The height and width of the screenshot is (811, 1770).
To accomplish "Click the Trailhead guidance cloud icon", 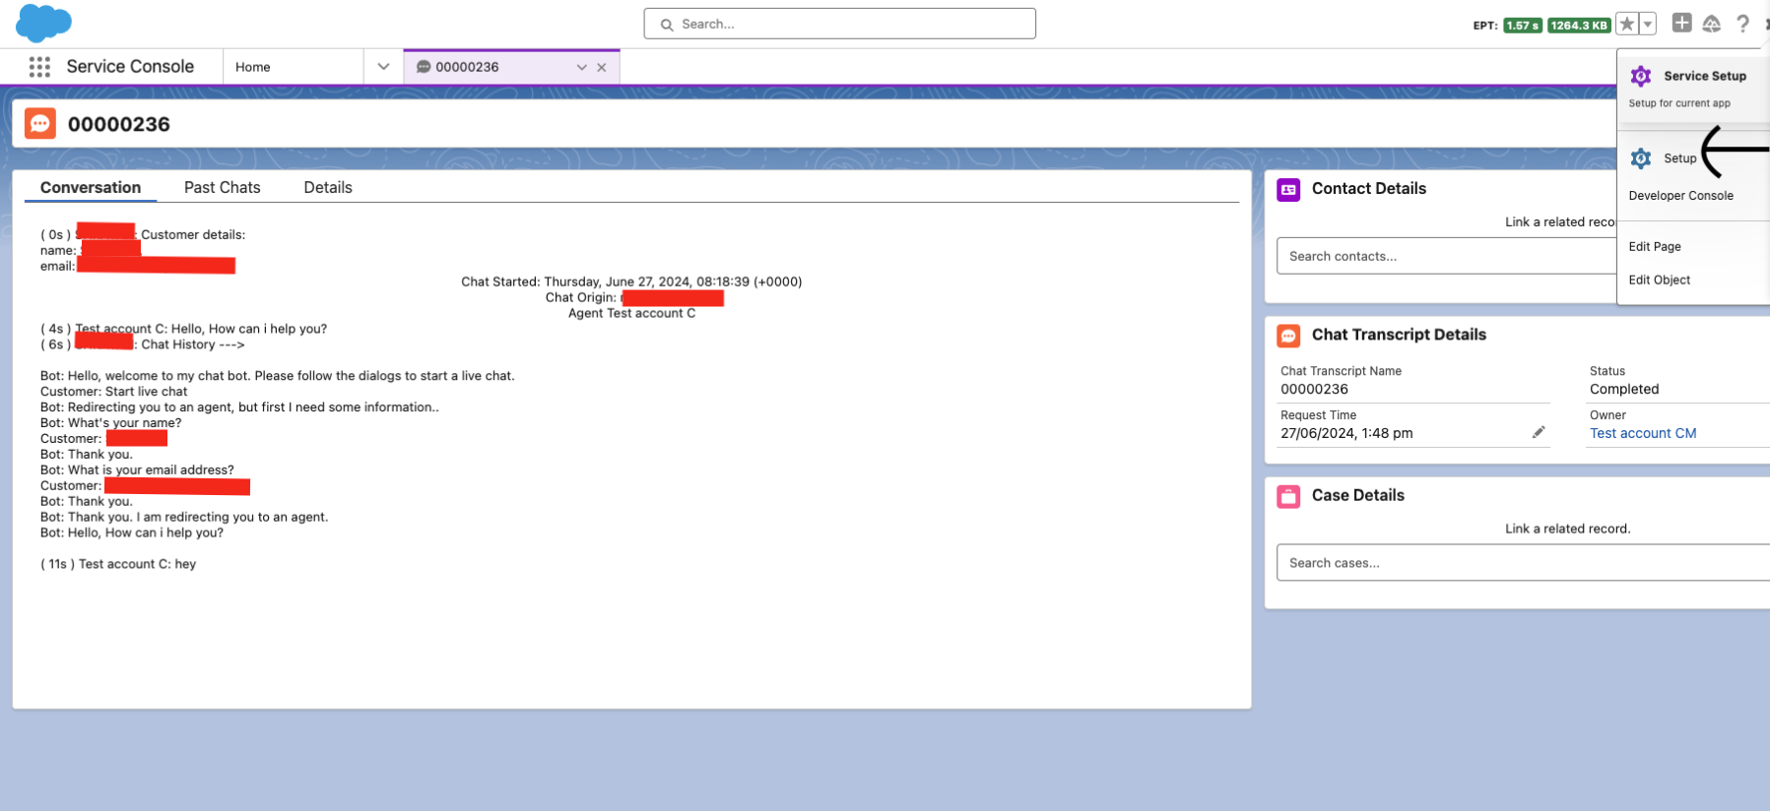I will 1712,24.
